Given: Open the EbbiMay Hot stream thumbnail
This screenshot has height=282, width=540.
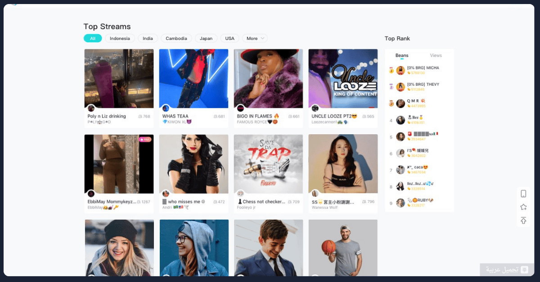Looking at the screenshot, I should coord(119,164).
